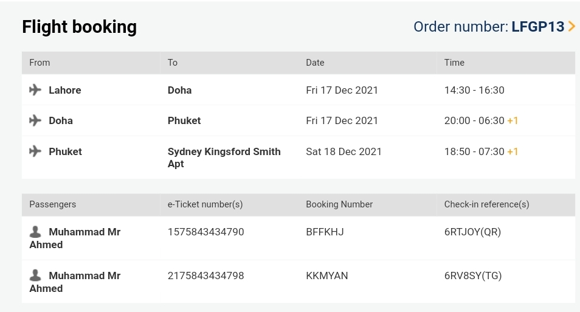Click check-in reference 6RTJOY(QR)

(472, 232)
